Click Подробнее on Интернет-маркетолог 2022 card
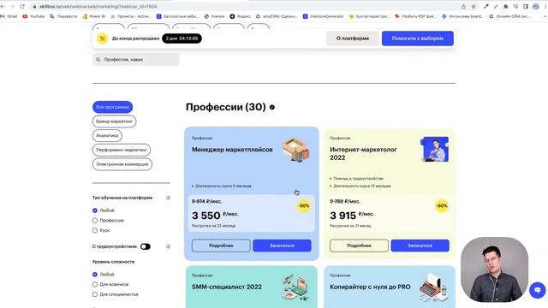548x308 pixels. point(359,246)
